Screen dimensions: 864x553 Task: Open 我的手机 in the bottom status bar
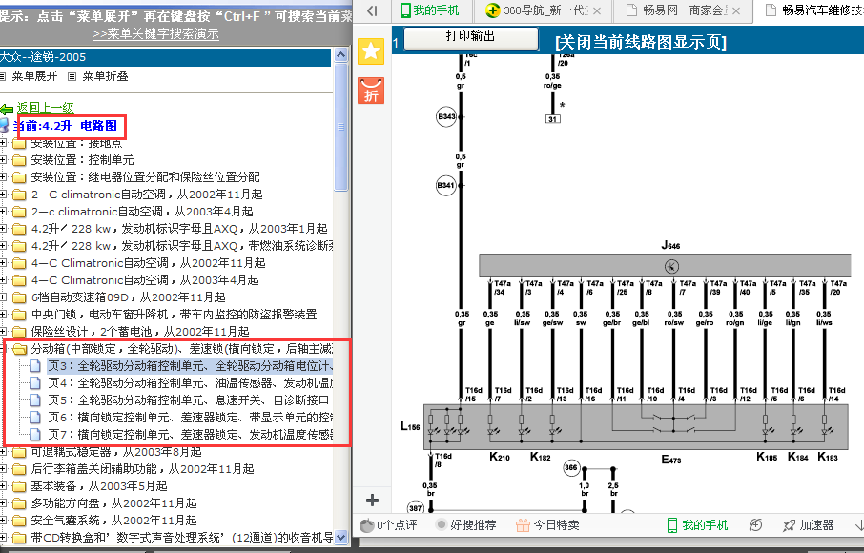coord(697,525)
